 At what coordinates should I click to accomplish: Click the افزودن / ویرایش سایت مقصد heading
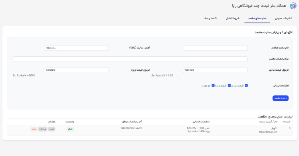point(273,32)
